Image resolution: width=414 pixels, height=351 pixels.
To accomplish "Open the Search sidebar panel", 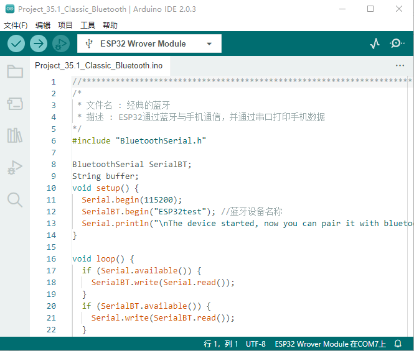I will pyautogui.click(x=15, y=199).
